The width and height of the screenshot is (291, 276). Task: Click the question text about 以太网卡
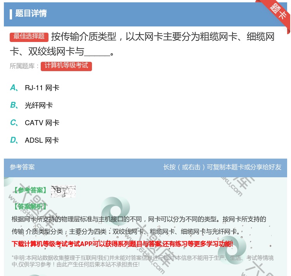[x=142, y=44]
